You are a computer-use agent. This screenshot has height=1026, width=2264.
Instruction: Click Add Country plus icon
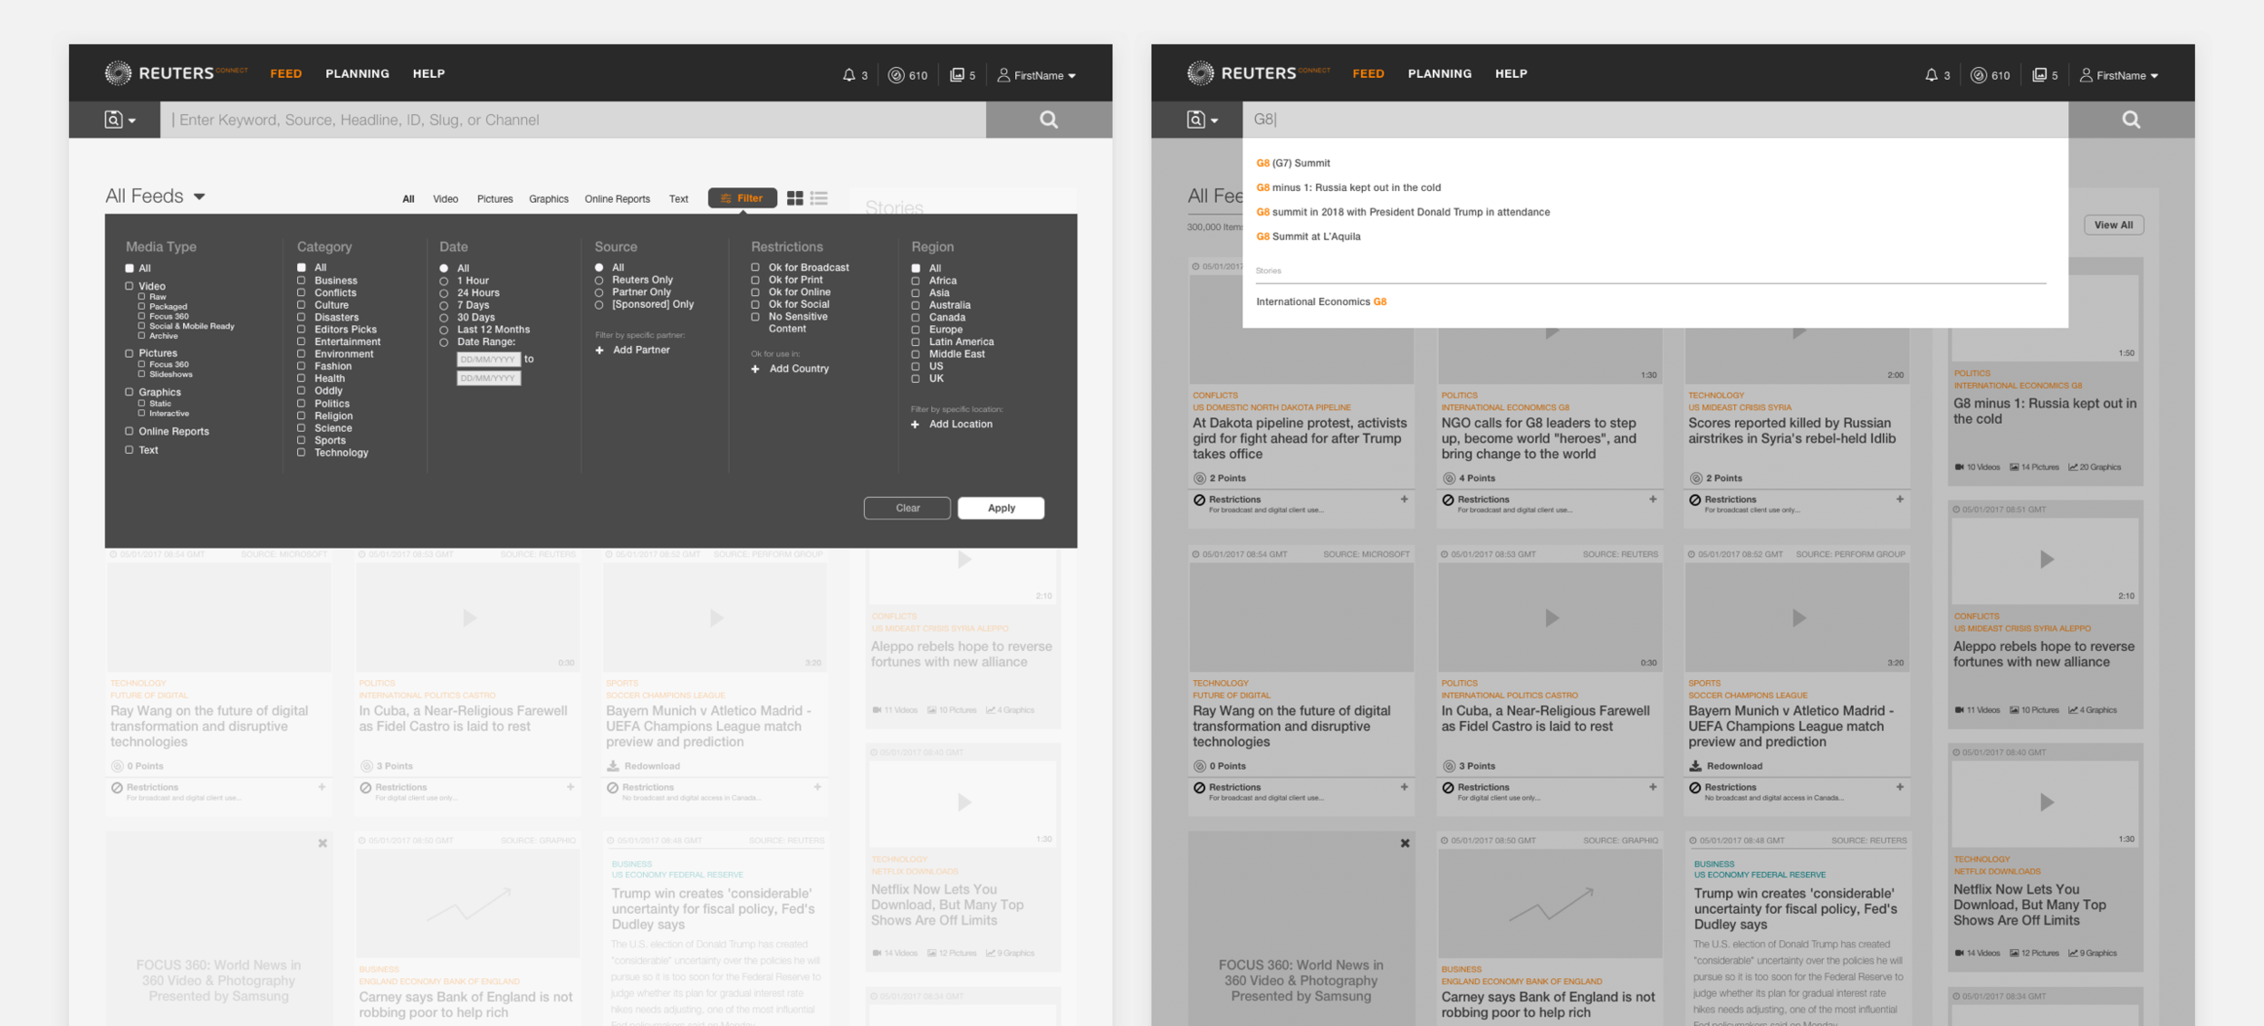[x=755, y=369]
